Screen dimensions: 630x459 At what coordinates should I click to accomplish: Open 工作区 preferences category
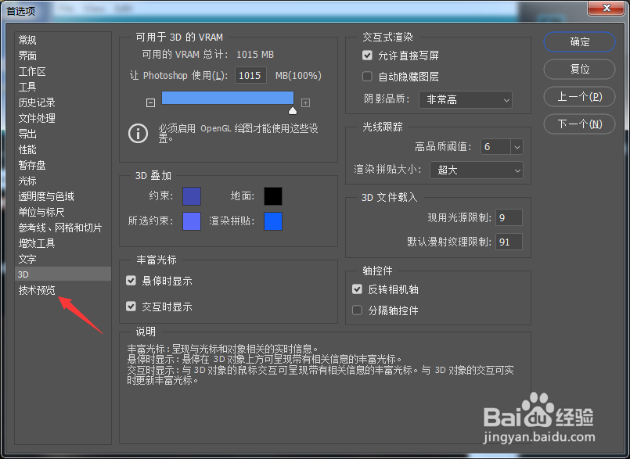tap(32, 71)
